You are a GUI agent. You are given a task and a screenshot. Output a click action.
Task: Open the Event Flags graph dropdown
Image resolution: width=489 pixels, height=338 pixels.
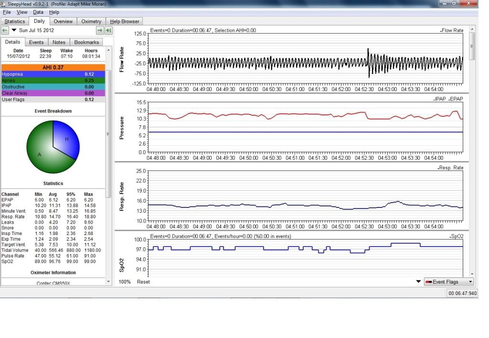pos(449,282)
